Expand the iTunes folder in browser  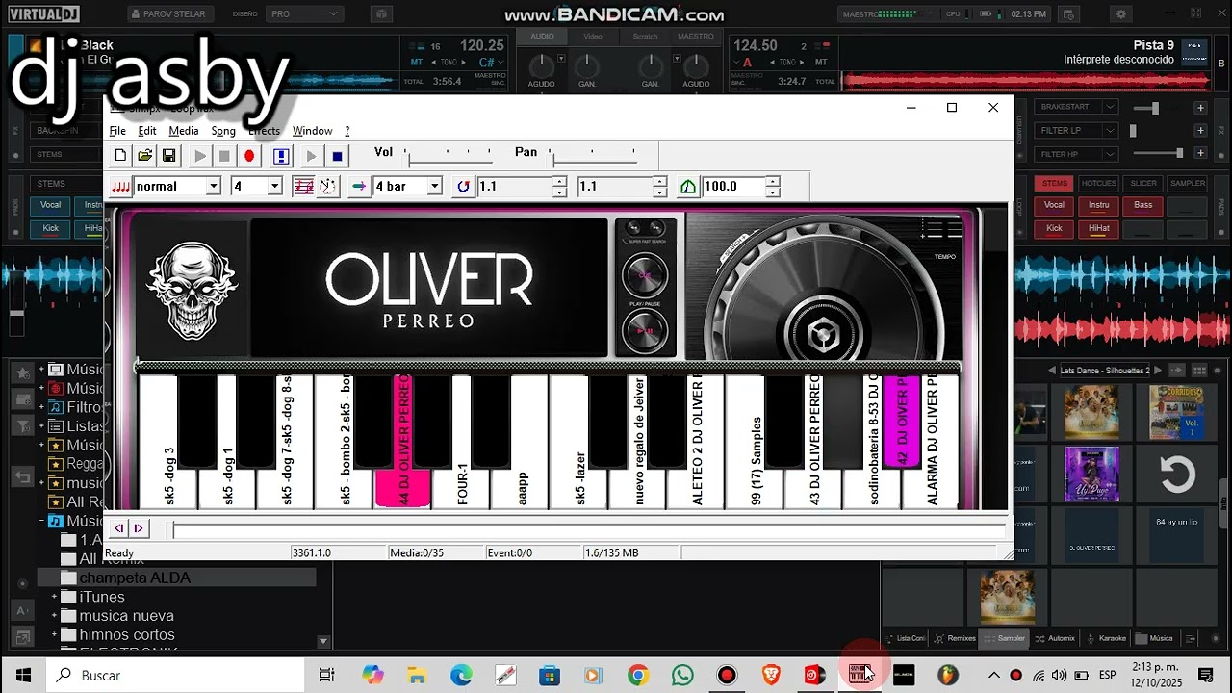pos(55,597)
